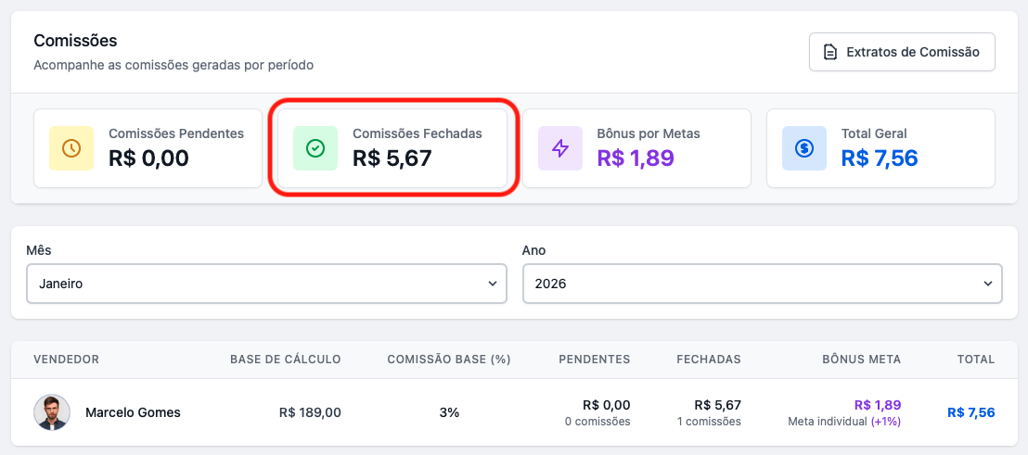Click Marcelo Gomes avatar photo
Screen dimensions: 1028x455
[52, 412]
